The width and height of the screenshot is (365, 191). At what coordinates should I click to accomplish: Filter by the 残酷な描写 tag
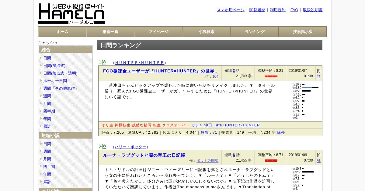(x=142, y=125)
